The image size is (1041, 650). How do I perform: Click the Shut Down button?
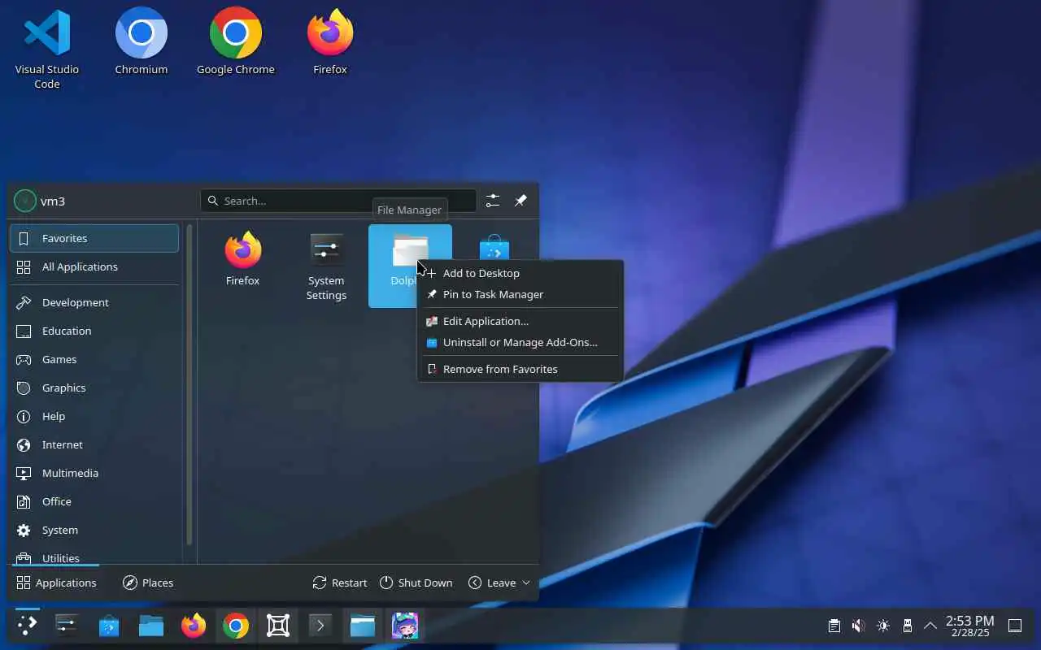pyautogui.click(x=416, y=583)
